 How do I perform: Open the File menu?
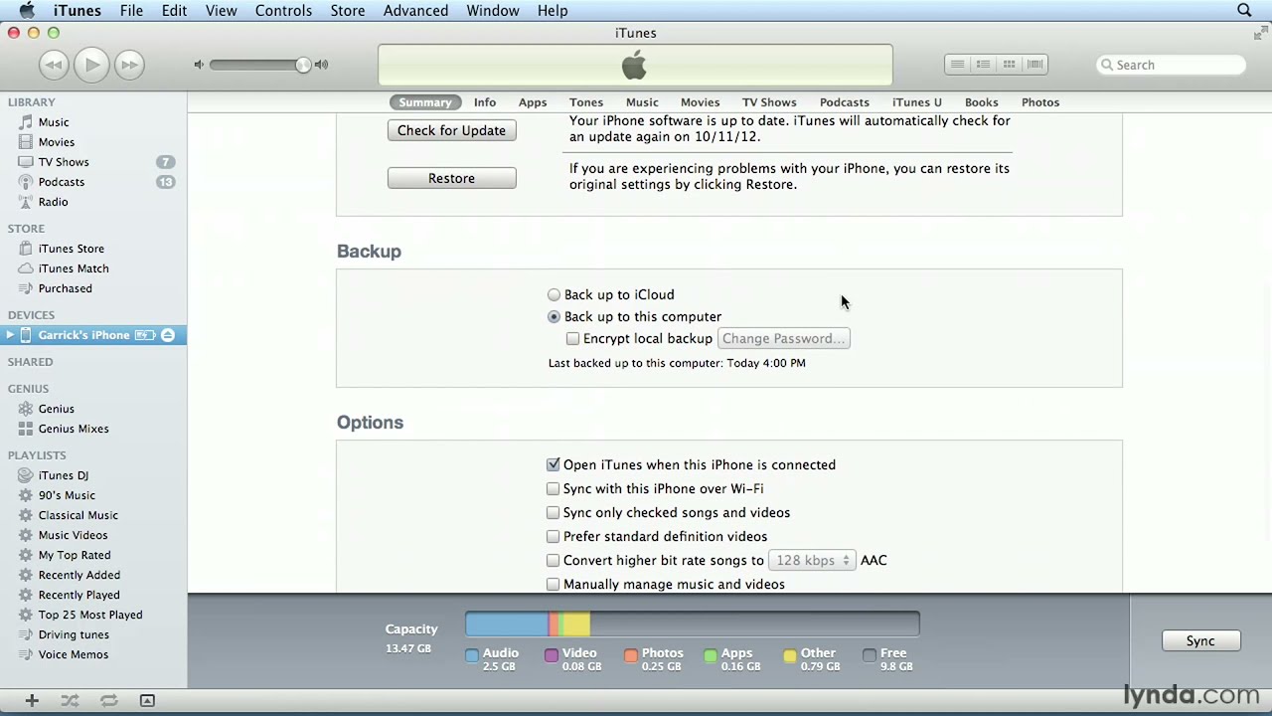(x=131, y=10)
